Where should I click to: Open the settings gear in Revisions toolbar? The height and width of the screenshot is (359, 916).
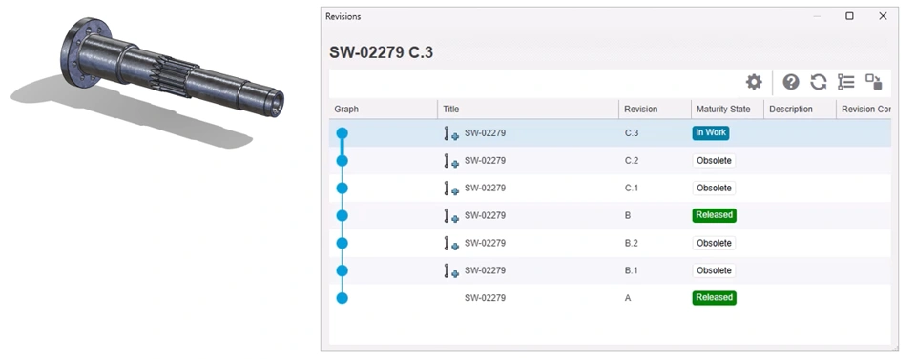(754, 82)
